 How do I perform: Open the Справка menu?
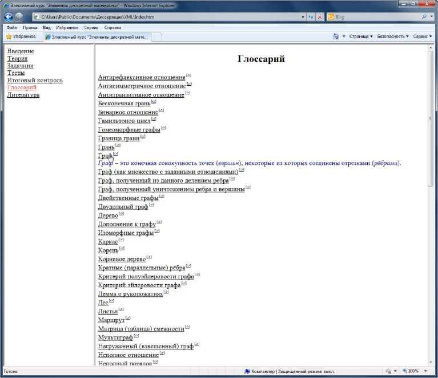(112, 27)
